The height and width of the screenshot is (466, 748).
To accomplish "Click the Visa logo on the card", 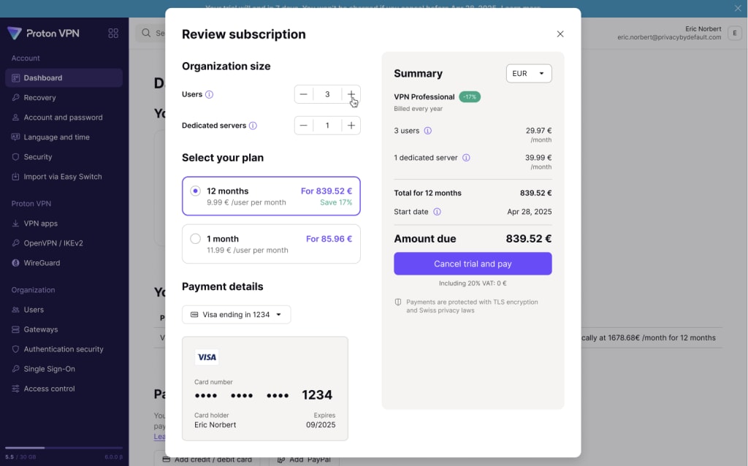I will coord(207,357).
